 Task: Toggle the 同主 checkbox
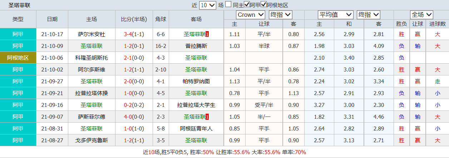click(228, 5)
